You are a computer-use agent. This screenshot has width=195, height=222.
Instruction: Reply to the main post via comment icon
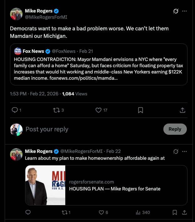pyautogui.click(x=14, y=110)
